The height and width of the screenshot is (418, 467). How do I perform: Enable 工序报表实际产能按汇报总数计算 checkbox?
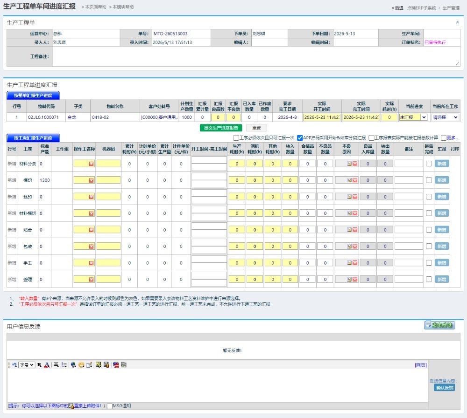point(371,138)
